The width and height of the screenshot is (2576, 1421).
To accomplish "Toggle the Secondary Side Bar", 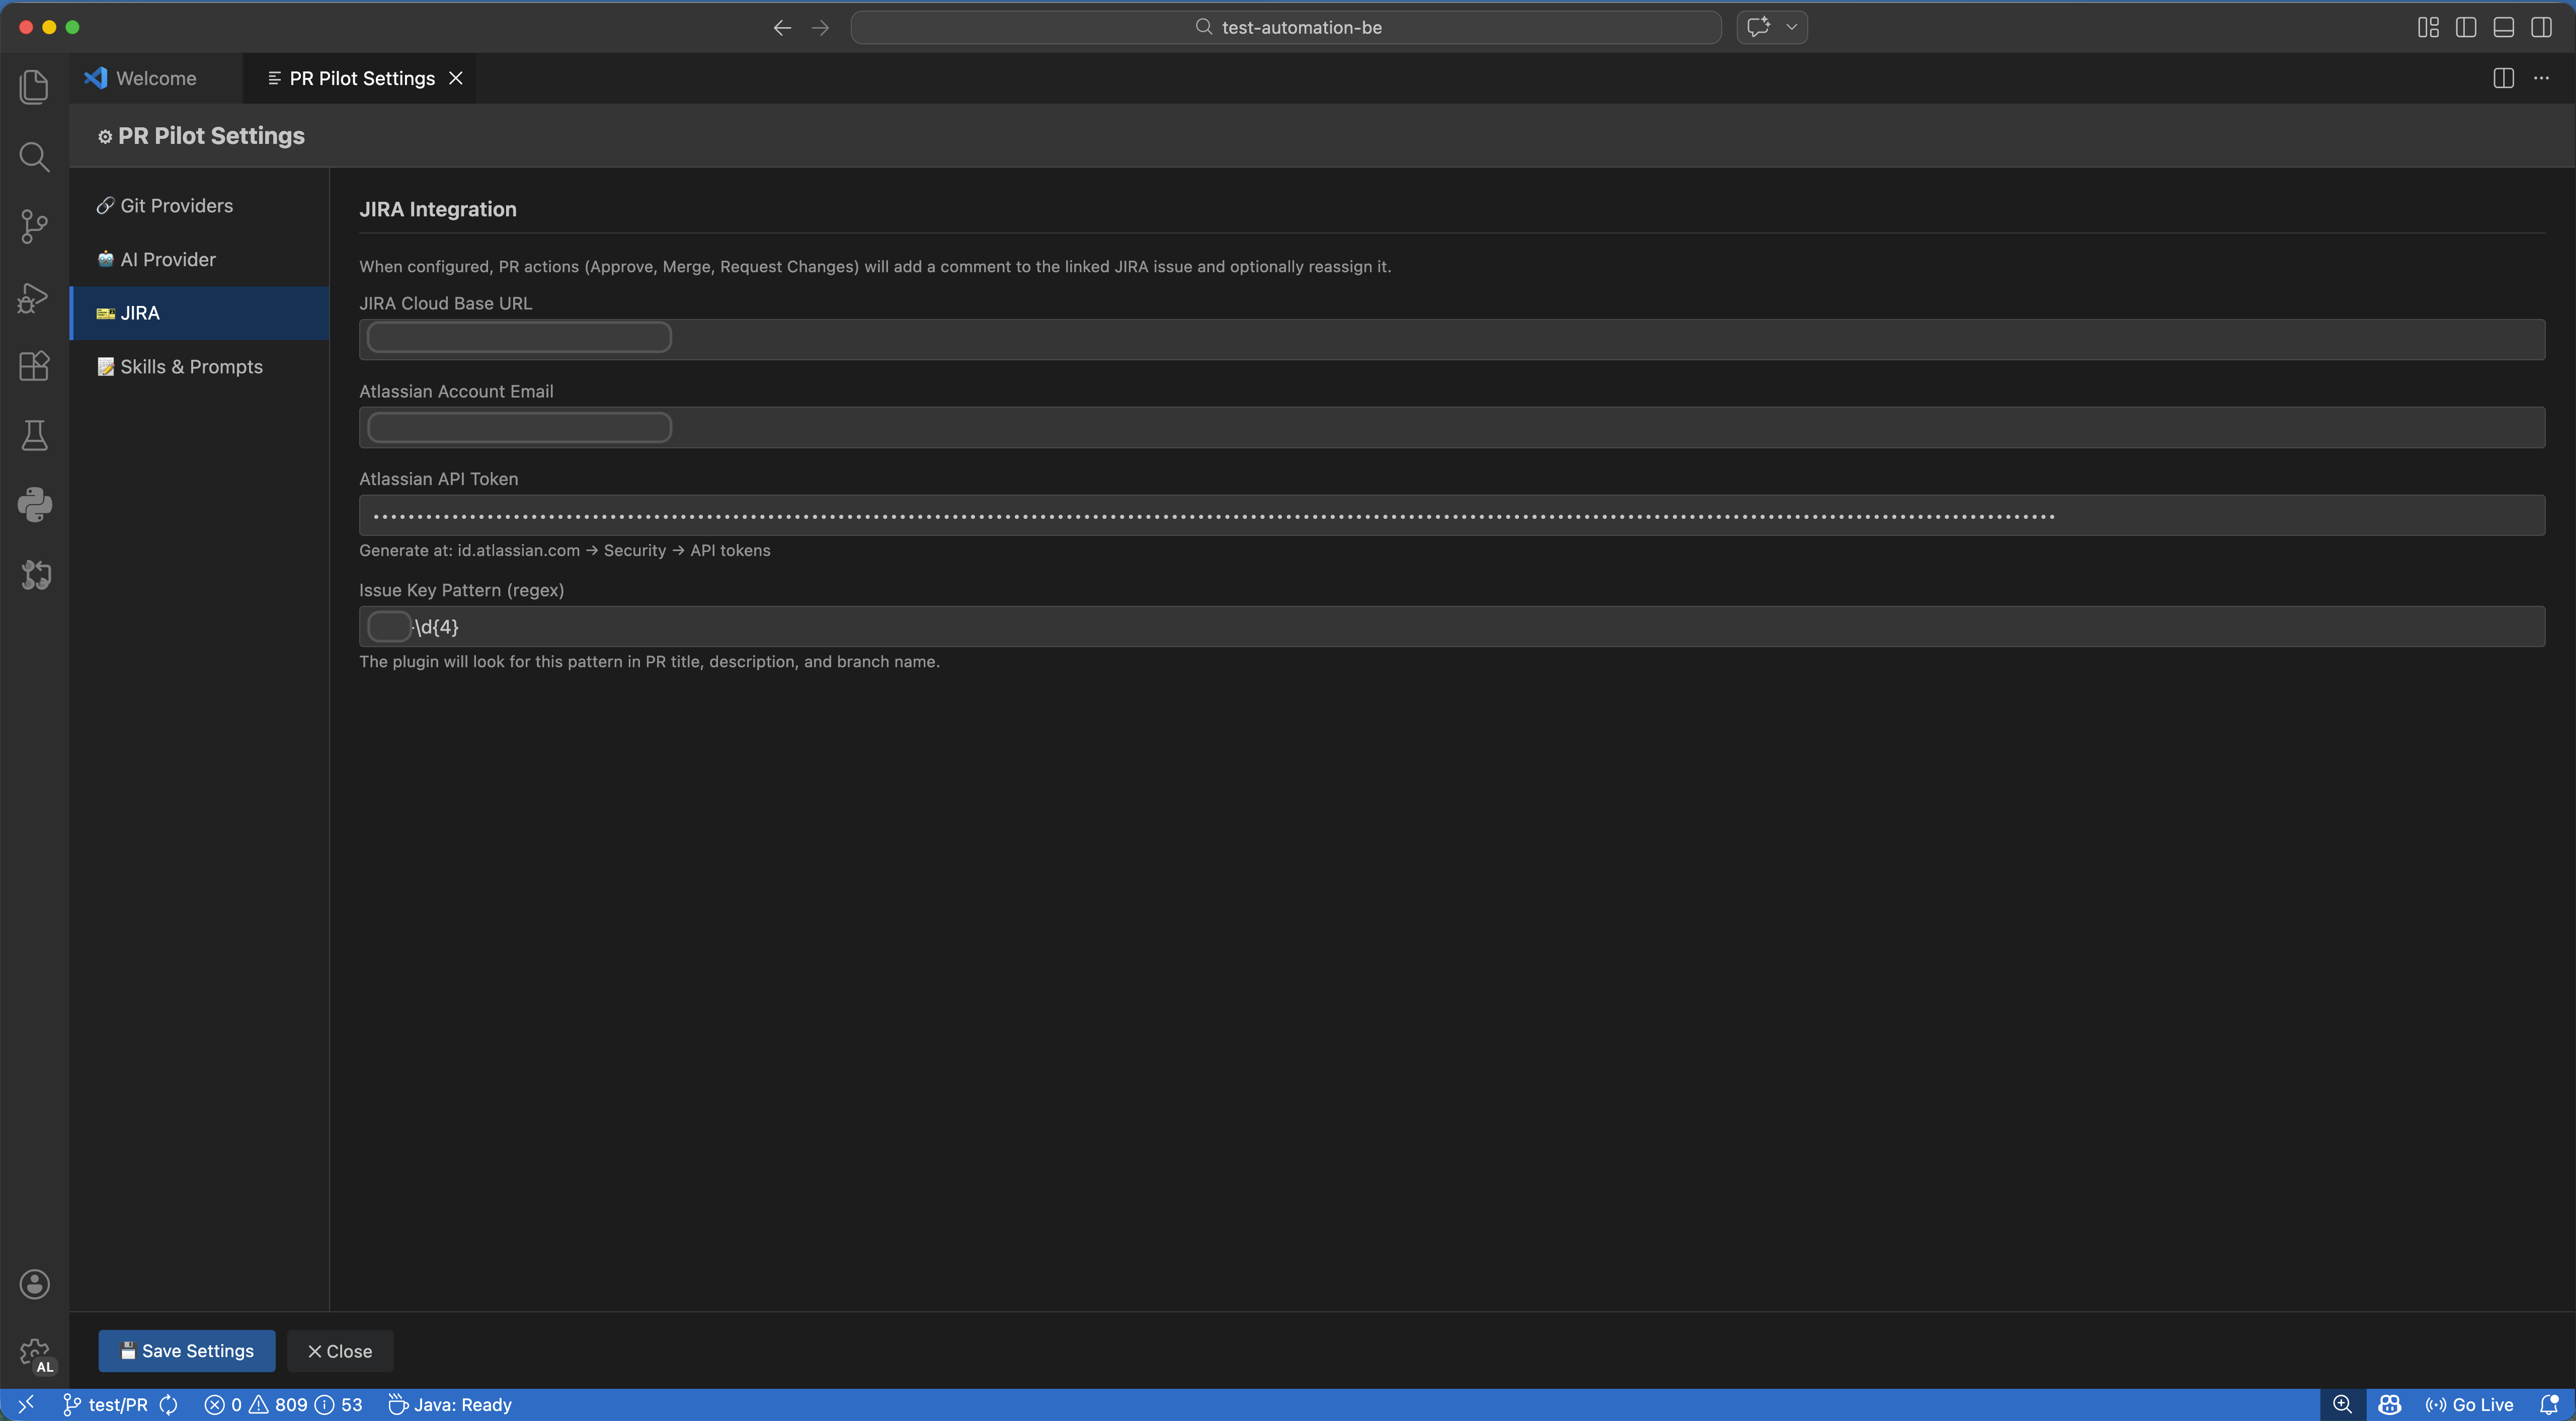I will click(2542, 27).
